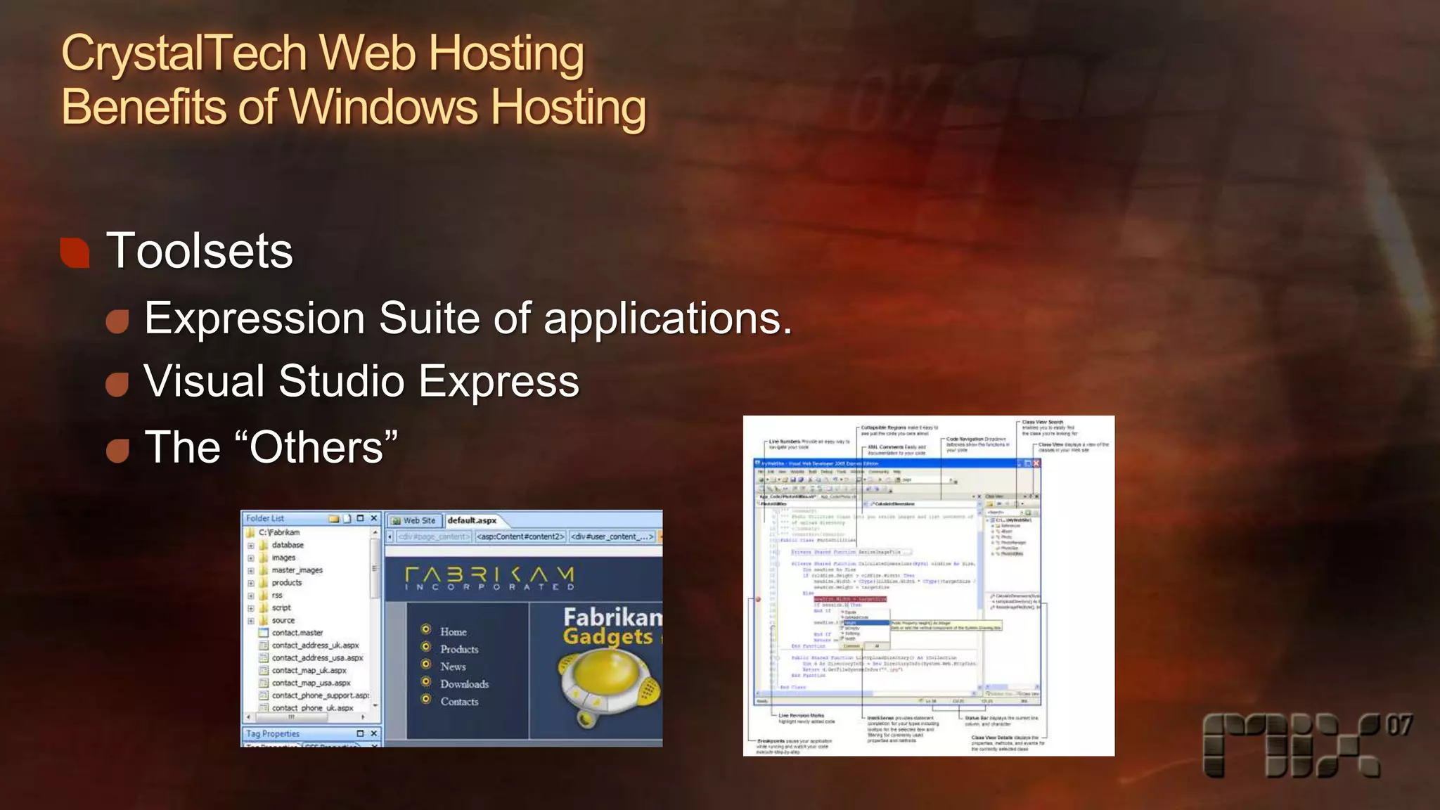
Task: Close the Folder List panel
Action: click(x=374, y=518)
